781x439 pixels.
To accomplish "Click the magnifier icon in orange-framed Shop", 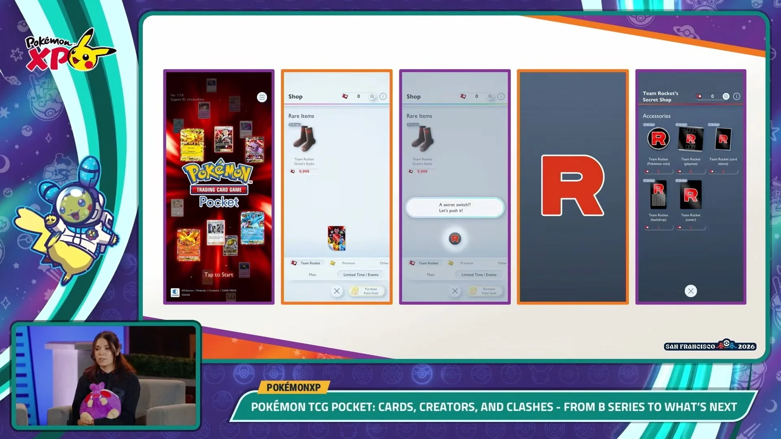I will tap(372, 96).
